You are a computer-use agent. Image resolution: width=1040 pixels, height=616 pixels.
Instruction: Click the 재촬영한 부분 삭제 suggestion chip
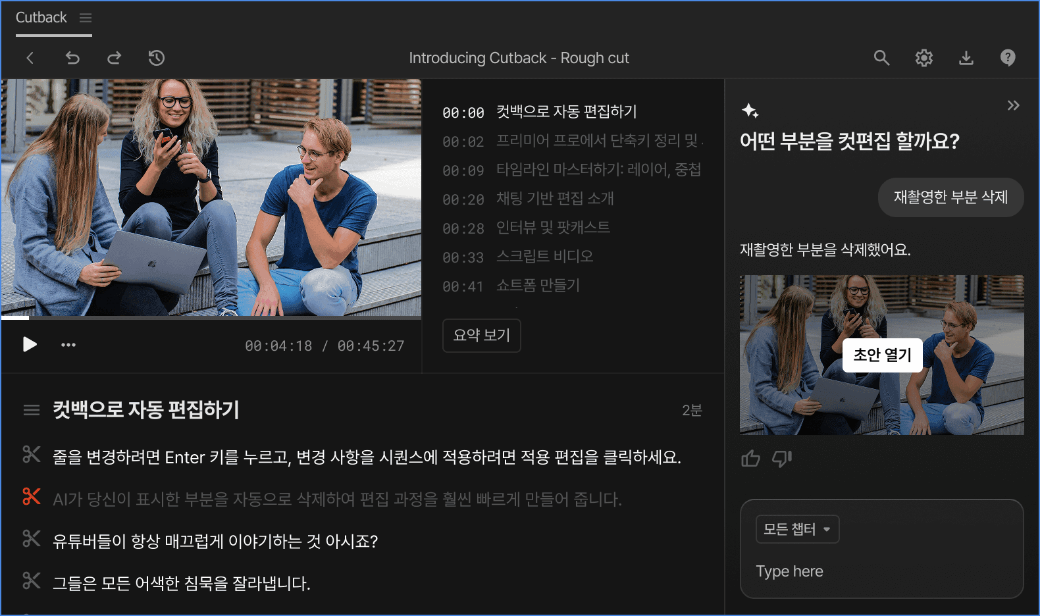(x=950, y=197)
